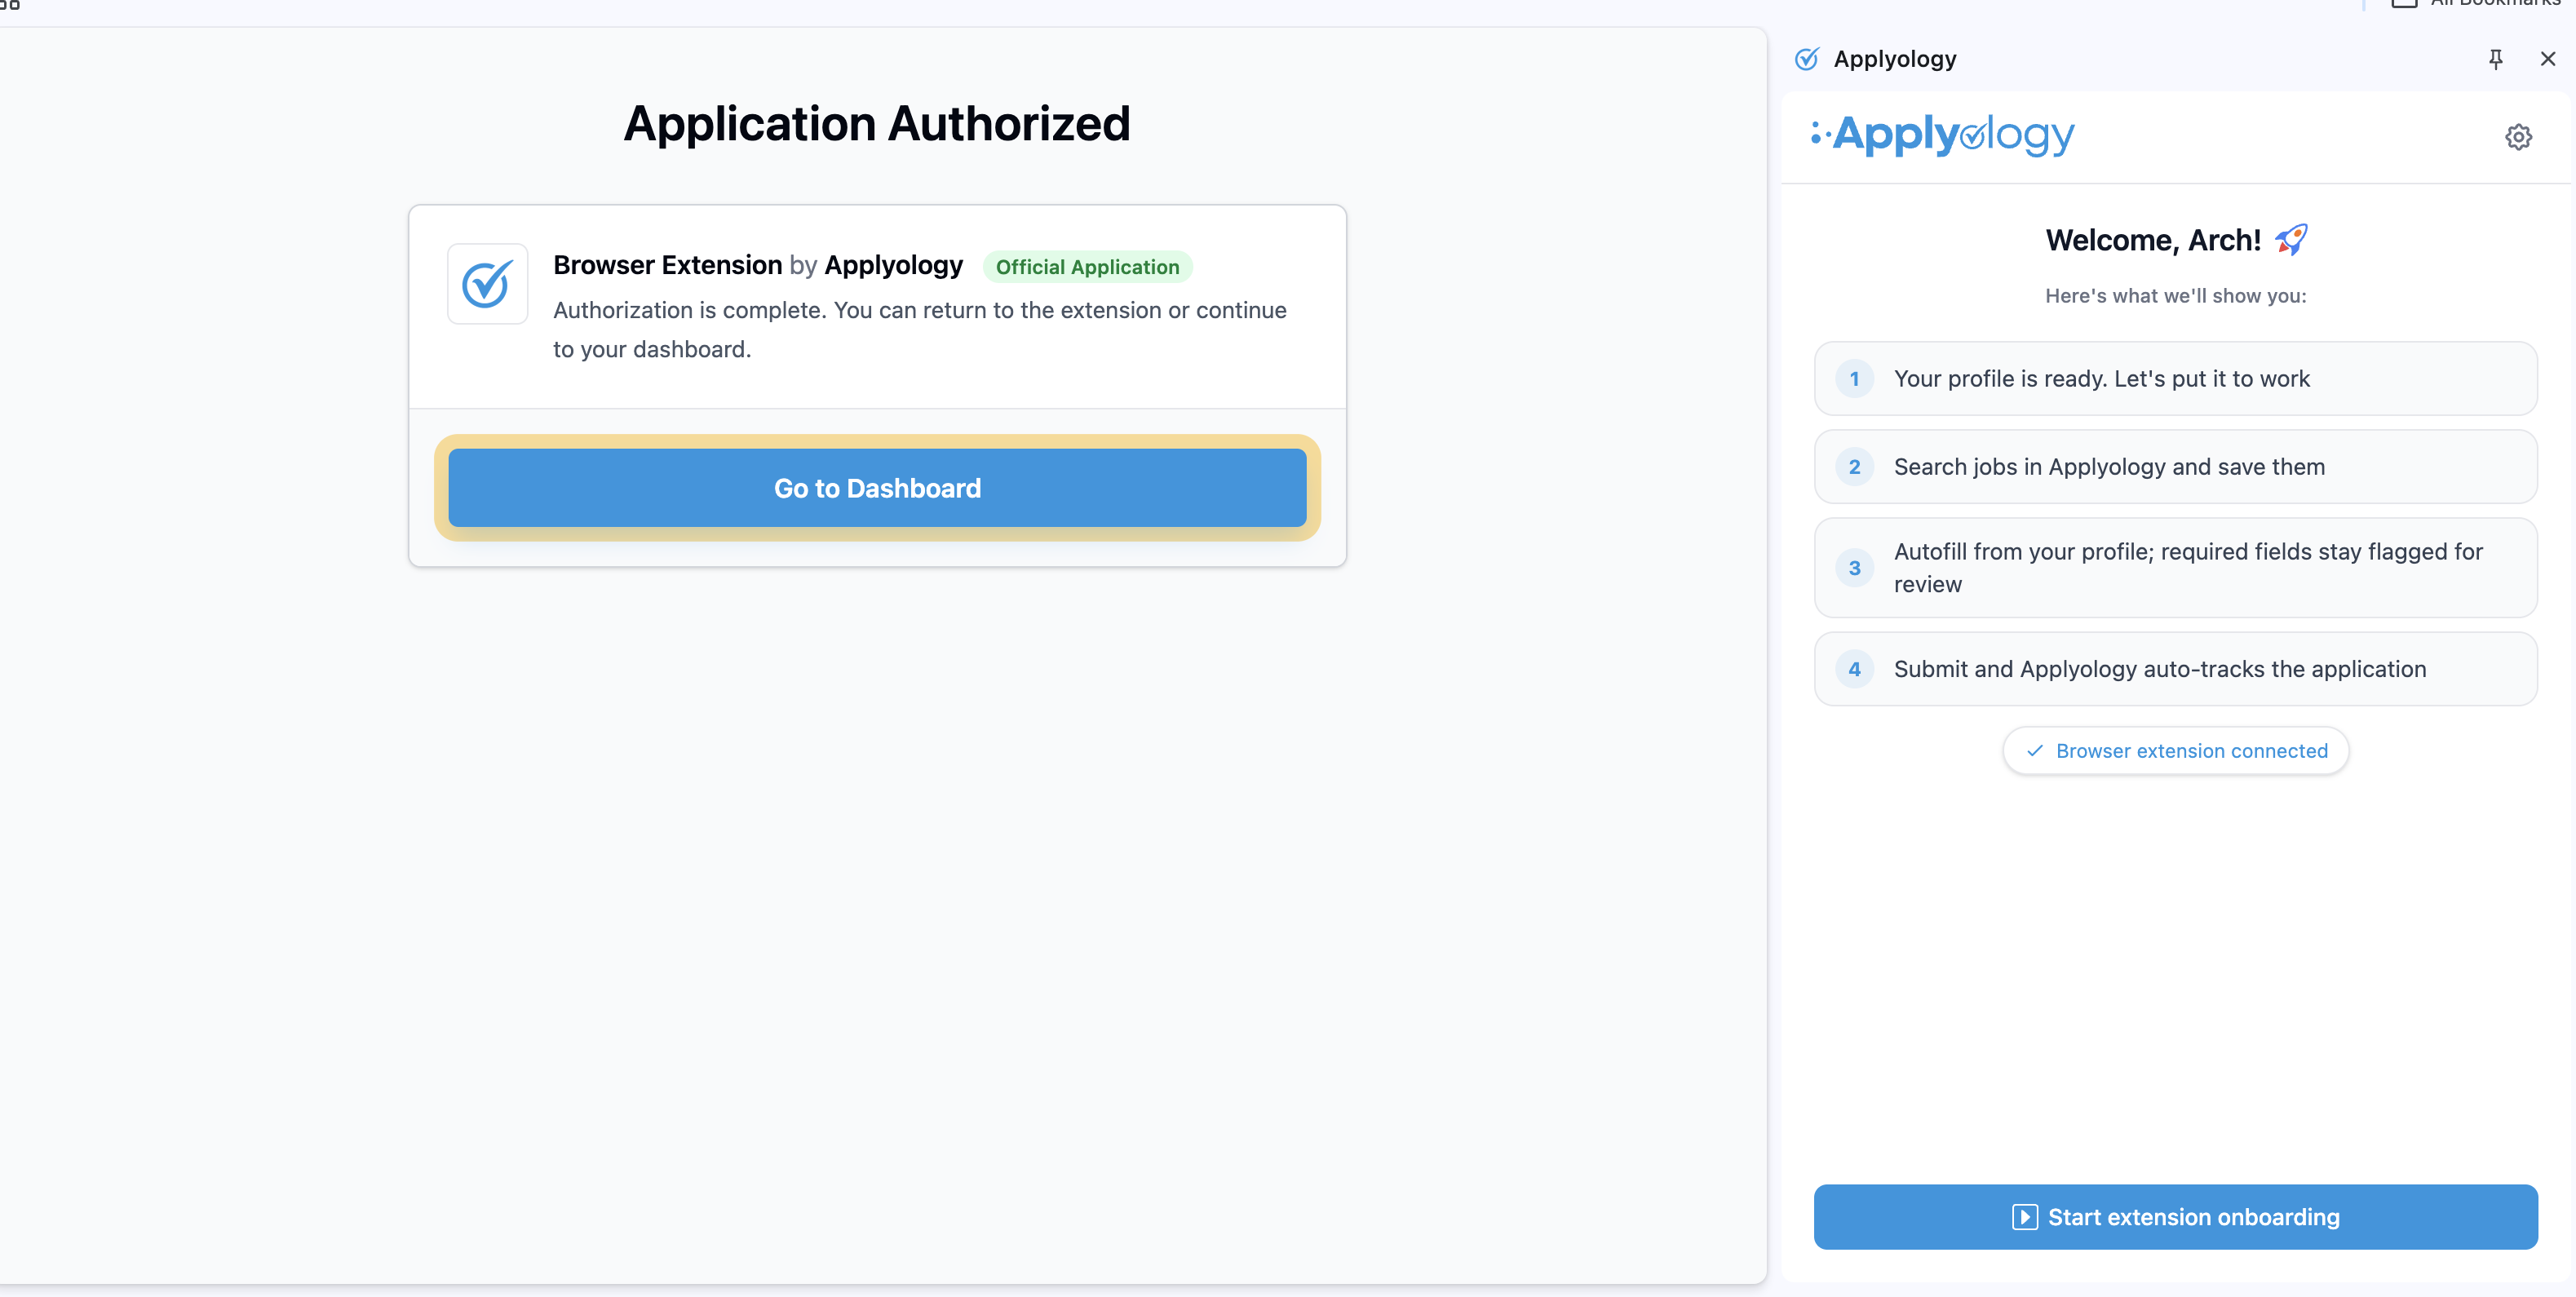Click the 'Authorization is complete' message
This screenshot has height=1297, width=2576.
(x=920, y=329)
